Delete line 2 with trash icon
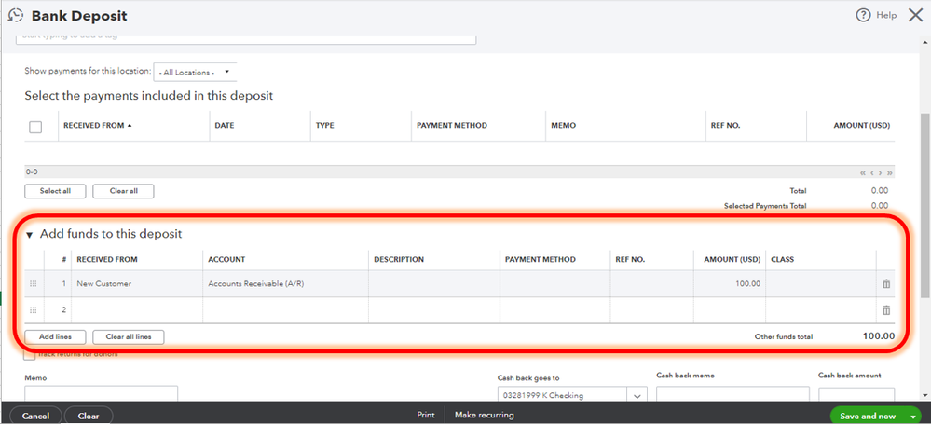 (886, 310)
